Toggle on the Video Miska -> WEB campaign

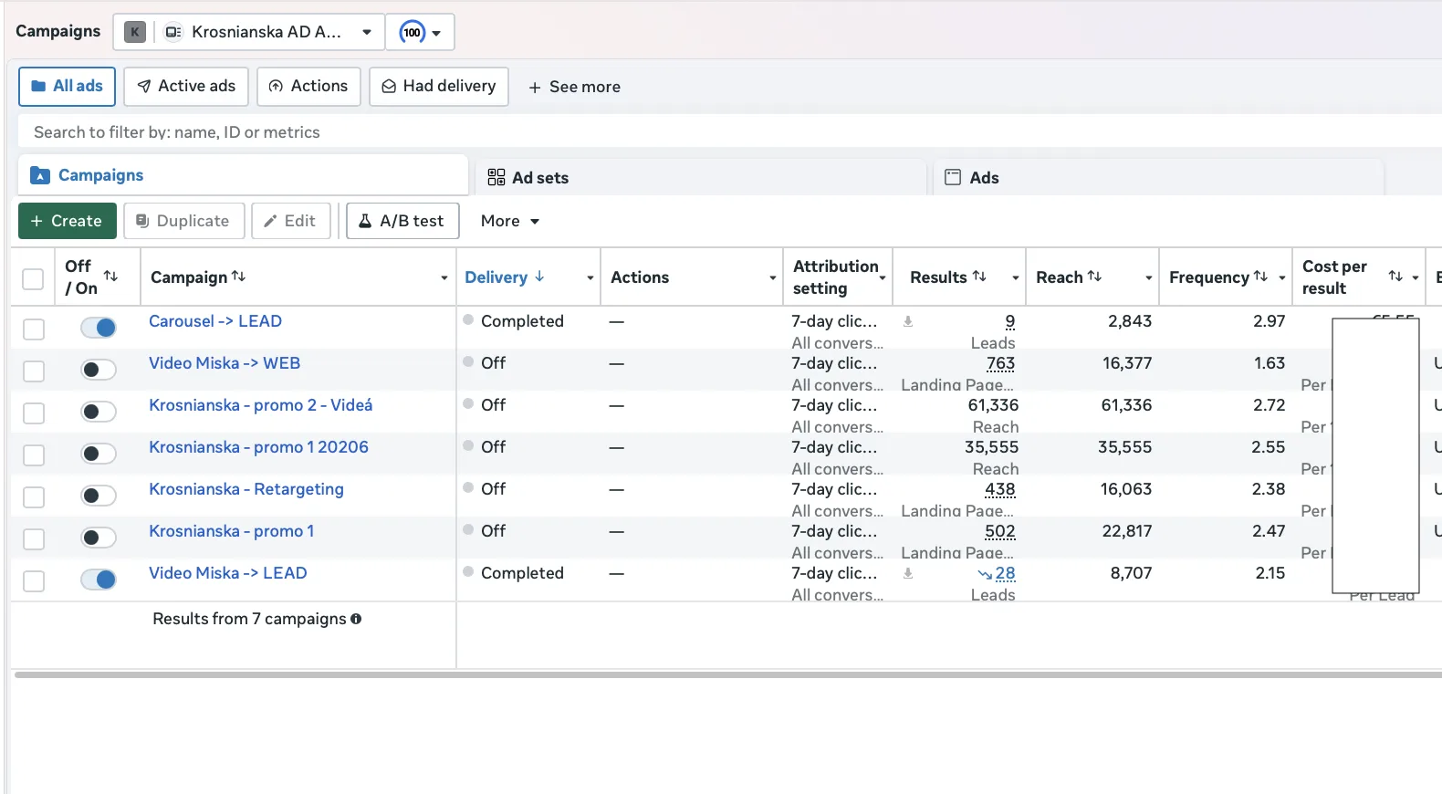click(x=99, y=370)
